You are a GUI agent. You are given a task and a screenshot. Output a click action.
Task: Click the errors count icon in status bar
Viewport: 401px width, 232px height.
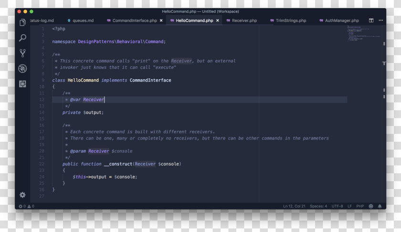click(21, 206)
